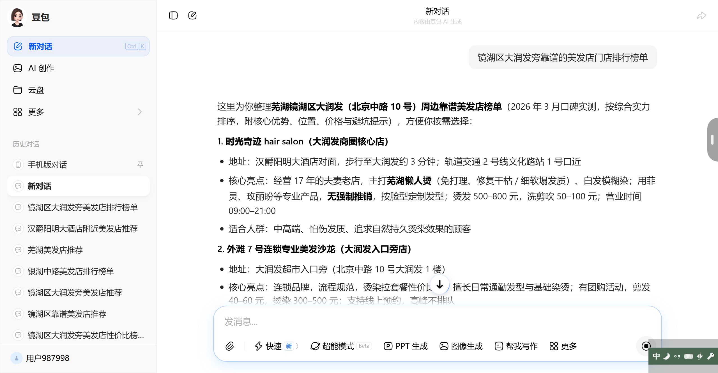The image size is (718, 373).
Task: Select current 新对话 in history list
Action: pyautogui.click(x=78, y=186)
